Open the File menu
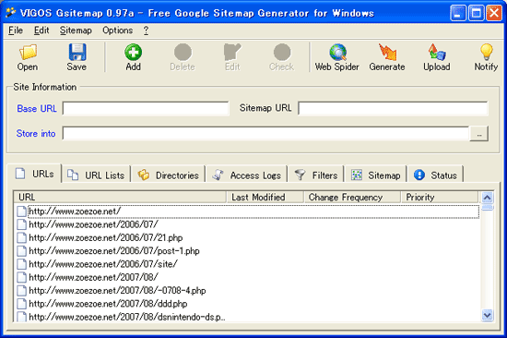Viewport: 507px width, 338px height. tap(16, 30)
